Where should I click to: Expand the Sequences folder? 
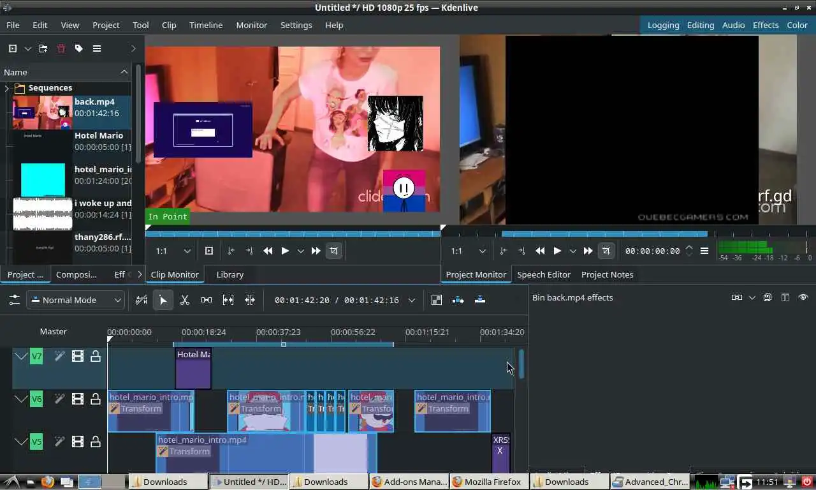[7, 88]
